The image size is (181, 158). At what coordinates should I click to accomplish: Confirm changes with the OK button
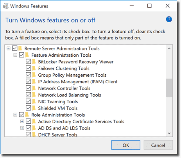[x=126, y=145]
